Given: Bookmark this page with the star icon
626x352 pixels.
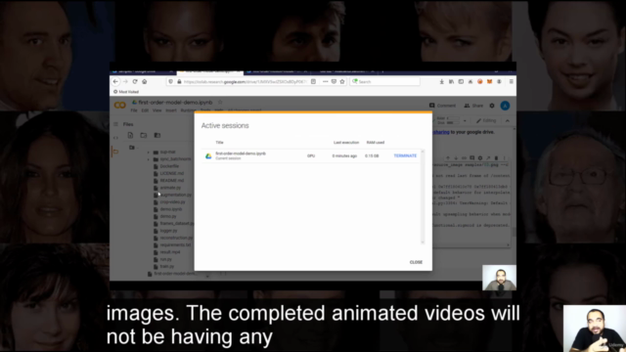Looking at the screenshot, I should (x=342, y=81).
